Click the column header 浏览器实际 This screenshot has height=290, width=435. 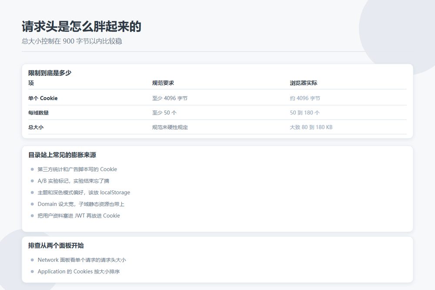click(x=304, y=83)
